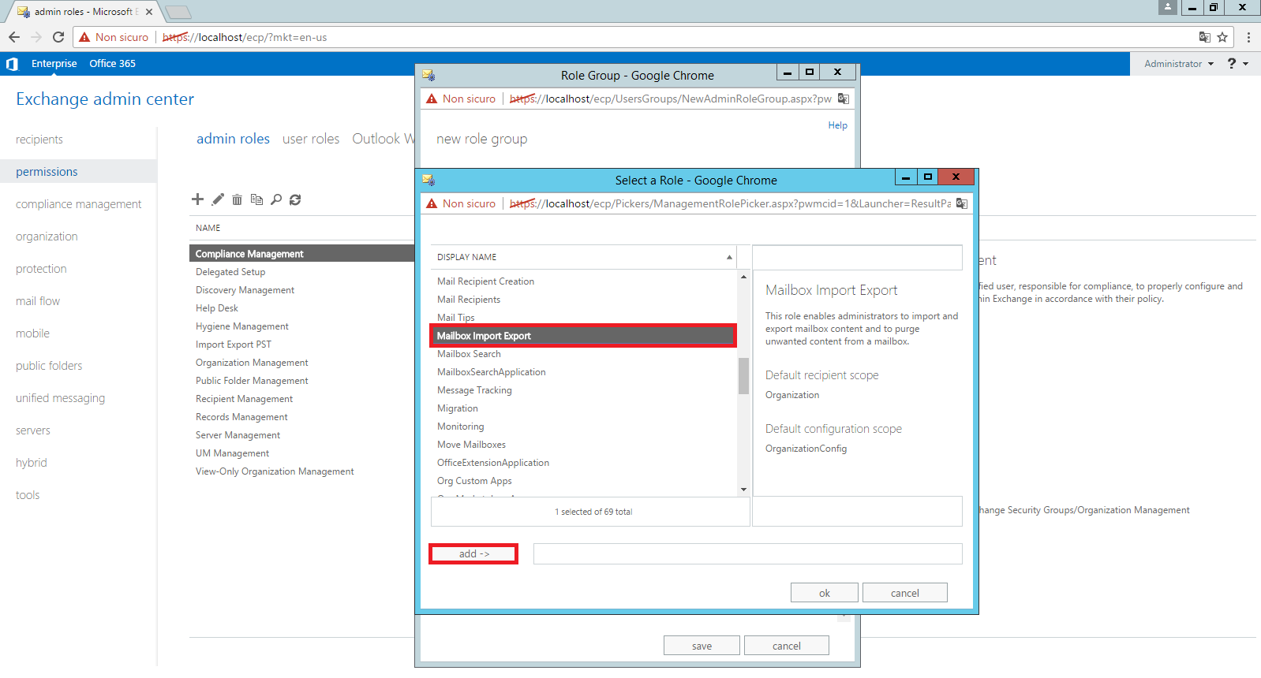The image size is (1261, 678).
Task: Select compliance management in the left navigation
Action: [79, 204]
